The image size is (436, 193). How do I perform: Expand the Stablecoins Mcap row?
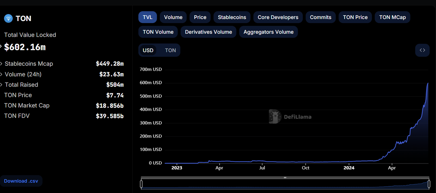coord(29,64)
